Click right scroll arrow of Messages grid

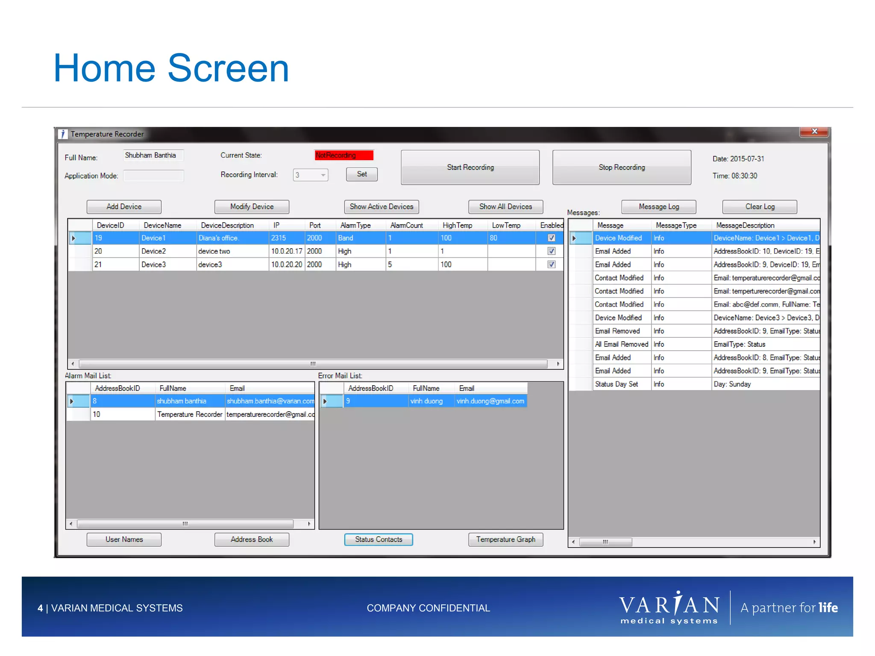[814, 542]
